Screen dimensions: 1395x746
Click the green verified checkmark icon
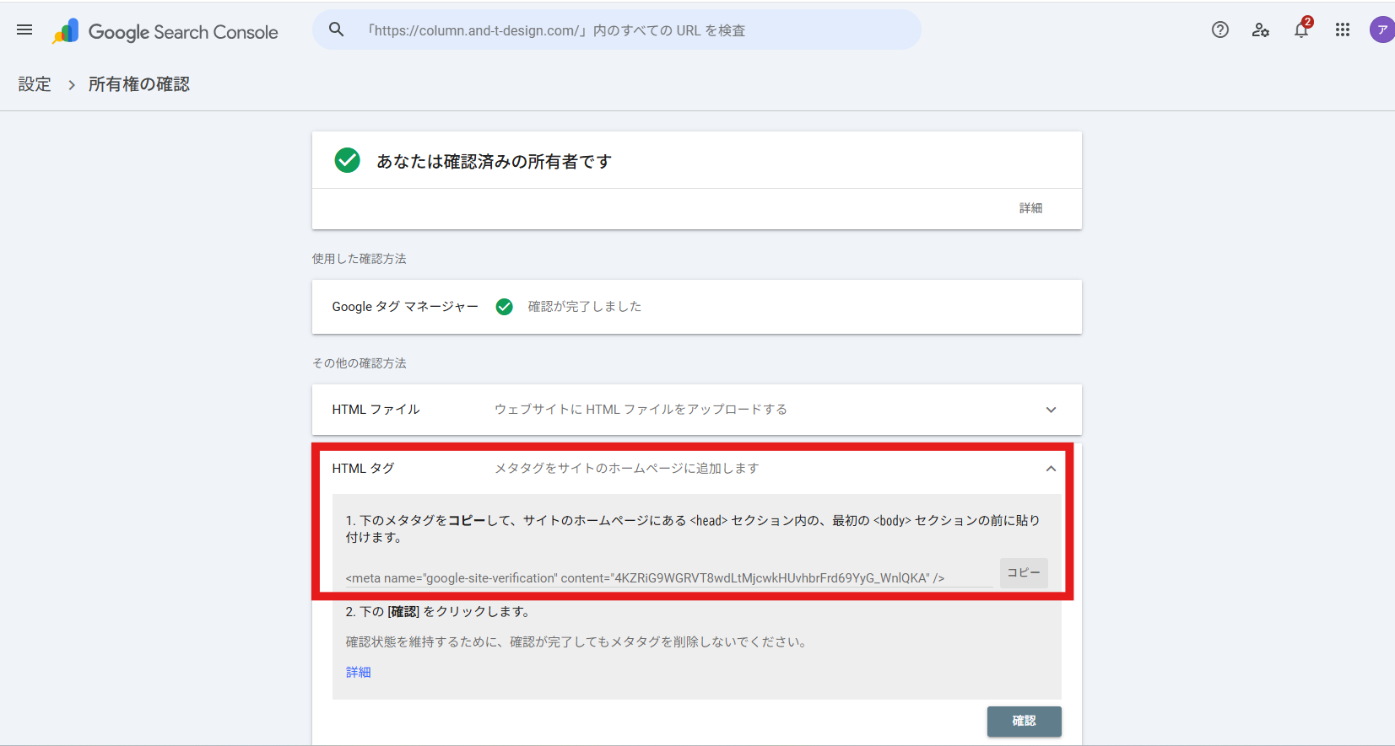pos(347,160)
